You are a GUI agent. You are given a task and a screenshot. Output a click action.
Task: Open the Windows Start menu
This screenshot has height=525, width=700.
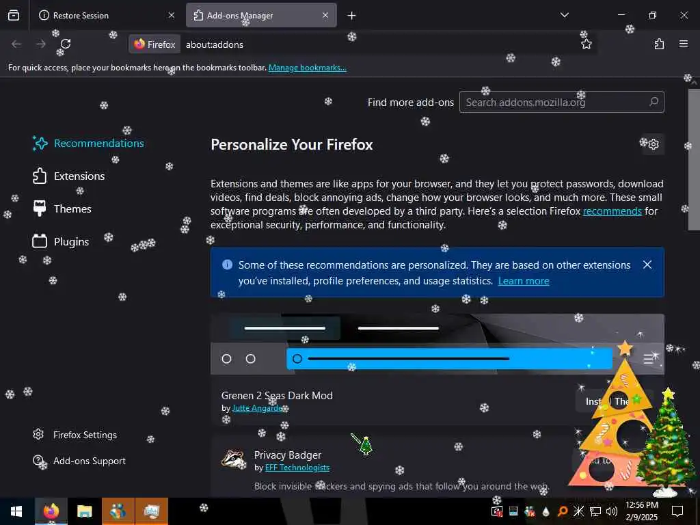16,511
